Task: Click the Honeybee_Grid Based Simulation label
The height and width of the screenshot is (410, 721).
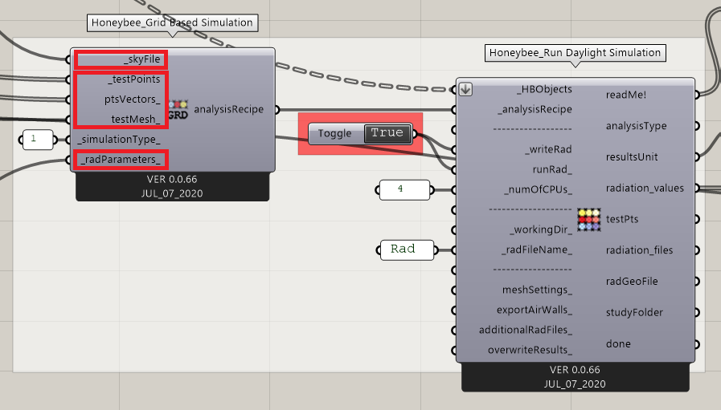Action: click(173, 22)
